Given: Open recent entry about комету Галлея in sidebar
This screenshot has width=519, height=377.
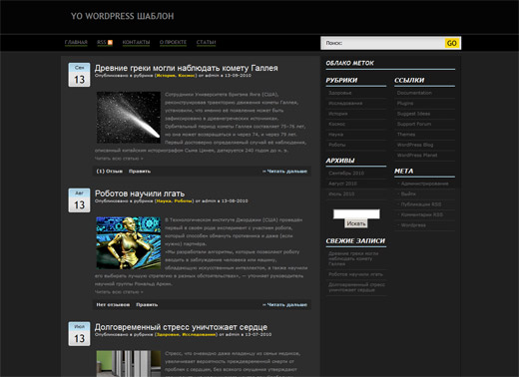Looking at the screenshot, I should (353, 258).
